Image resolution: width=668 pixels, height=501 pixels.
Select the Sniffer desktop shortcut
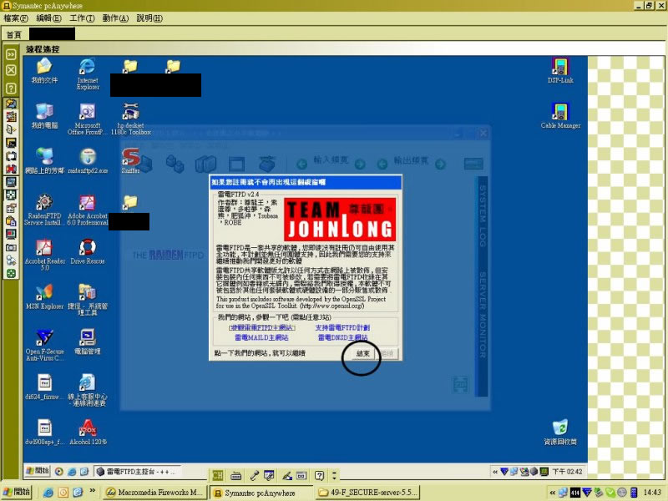[x=131, y=161]
